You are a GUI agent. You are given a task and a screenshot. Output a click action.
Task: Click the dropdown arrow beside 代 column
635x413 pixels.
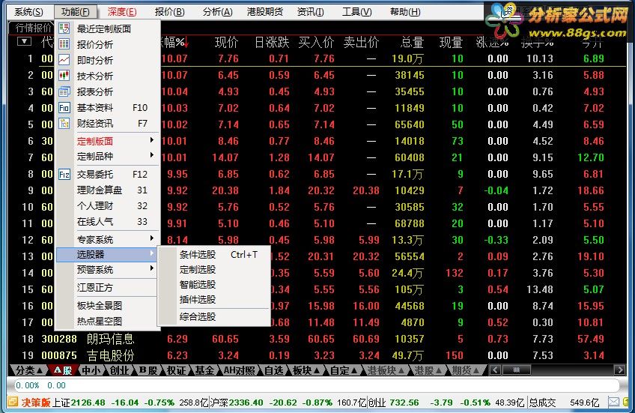coord(24,41)
